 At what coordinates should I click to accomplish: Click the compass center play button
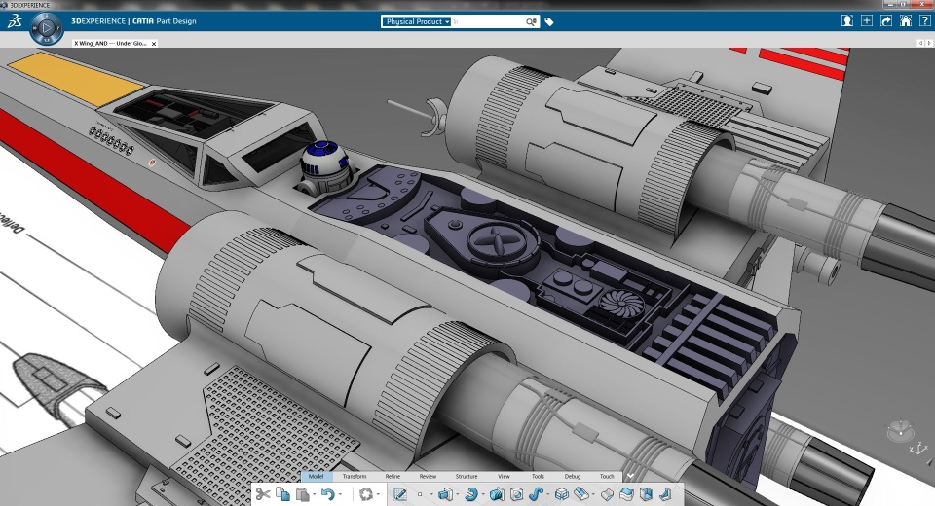(x=47, y=27)
